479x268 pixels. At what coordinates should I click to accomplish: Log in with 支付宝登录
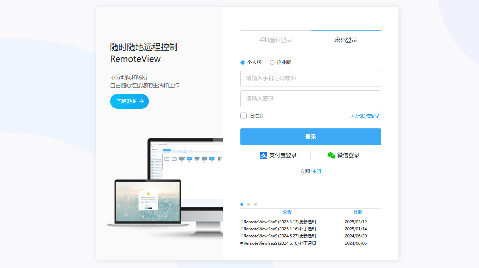click(x=278, y=155)
